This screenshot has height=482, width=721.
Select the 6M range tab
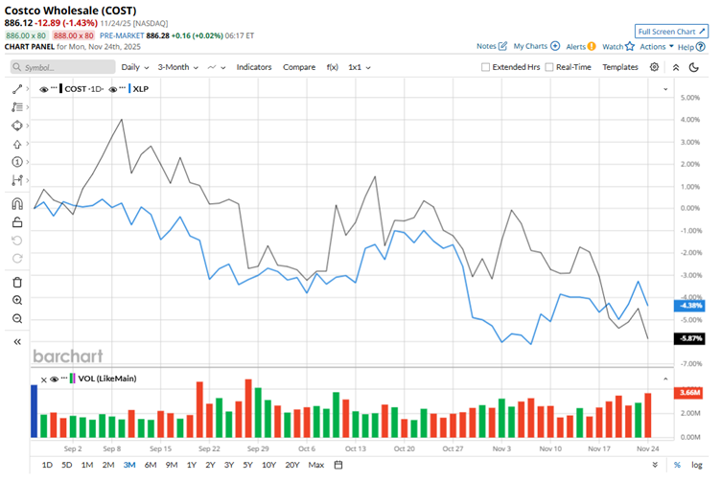(x=151, y=465)
